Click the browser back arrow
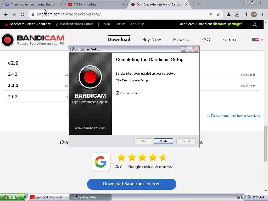Viewport: 268px width, 201px height. click(x=6, y=14)
